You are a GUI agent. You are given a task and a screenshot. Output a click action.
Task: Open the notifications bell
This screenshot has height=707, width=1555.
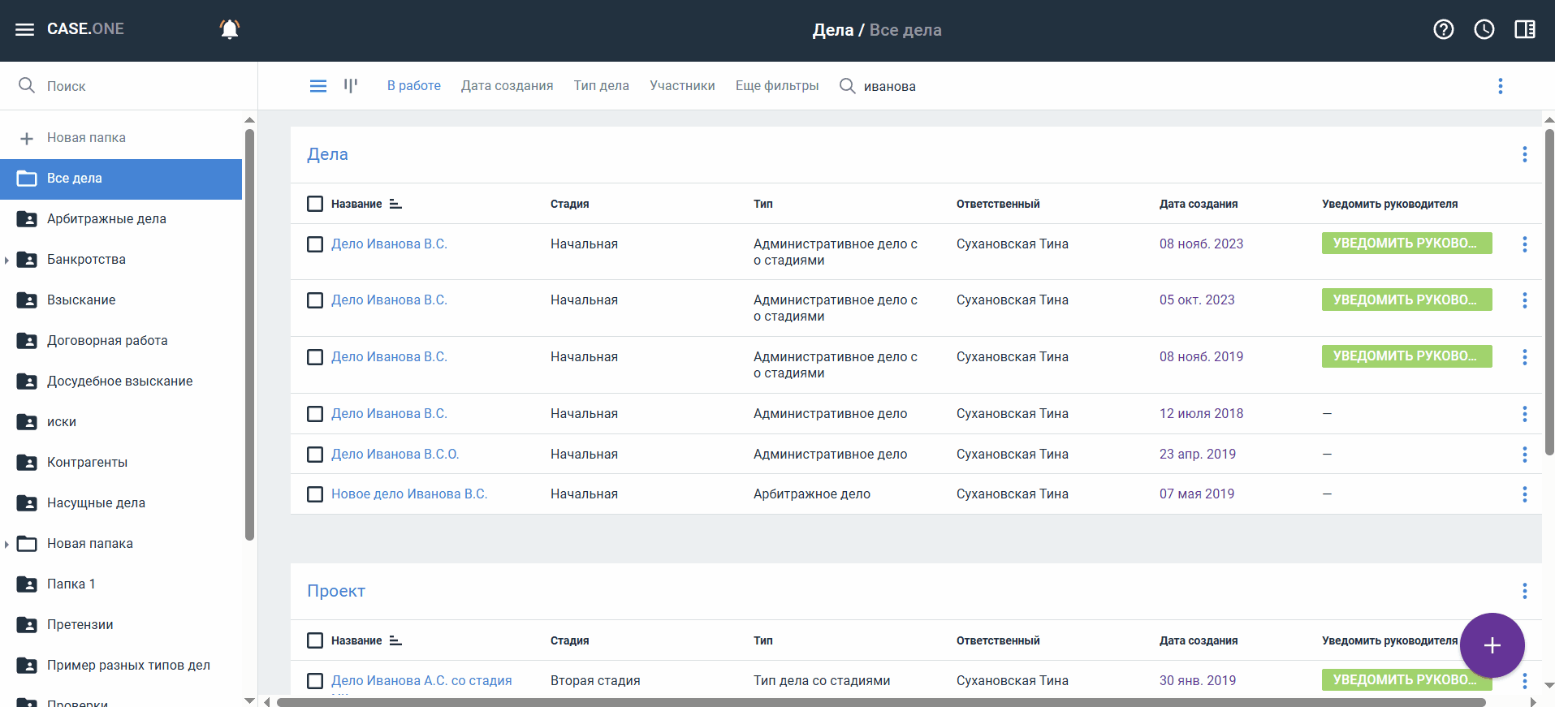[x=230, y=29]
